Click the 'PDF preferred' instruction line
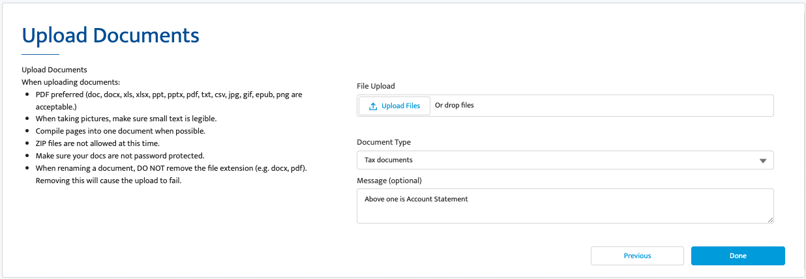The image size is (806, 279). pos(168,95)
